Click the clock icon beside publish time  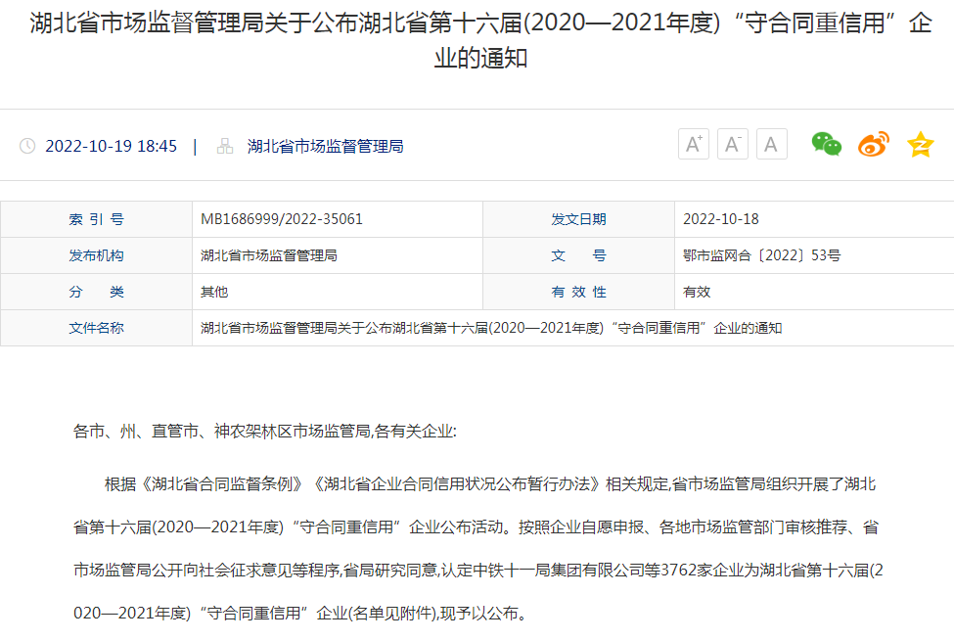[27, 146]
